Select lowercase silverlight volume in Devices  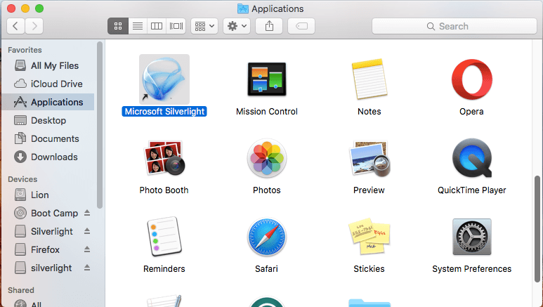point(43,268)
